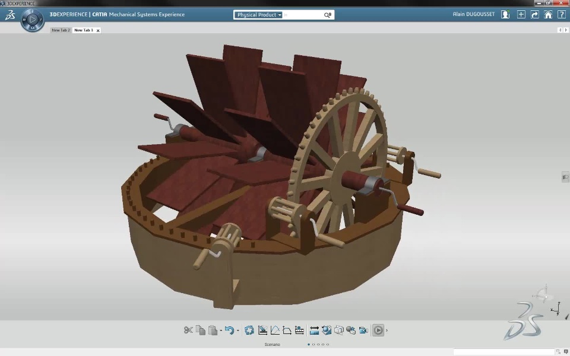Click the Update circular arrows icon
The height and width of the screenshot is (356, 570).
tap(249, 330)
